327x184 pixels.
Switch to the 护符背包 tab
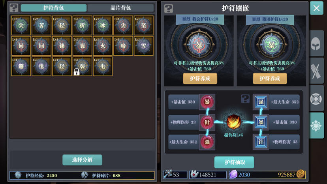[x=54, y=8]
